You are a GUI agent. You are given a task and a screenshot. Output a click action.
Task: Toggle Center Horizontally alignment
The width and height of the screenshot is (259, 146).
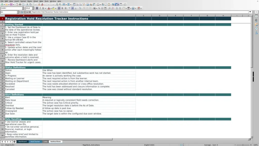(62, 8)
